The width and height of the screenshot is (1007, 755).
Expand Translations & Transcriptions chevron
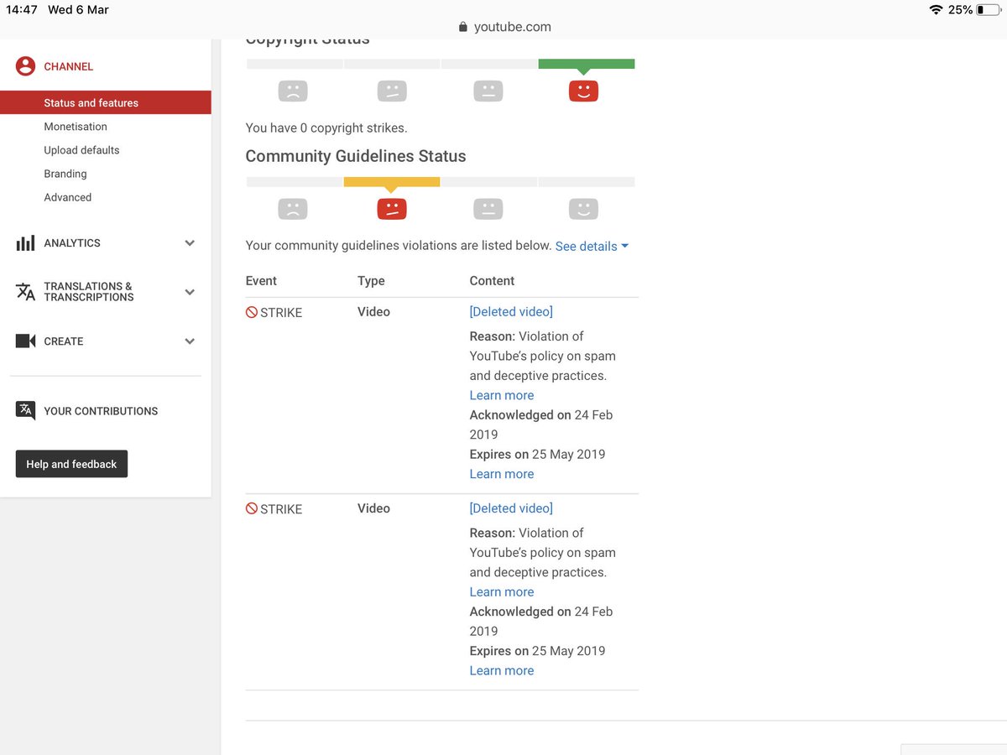(190, 292)
